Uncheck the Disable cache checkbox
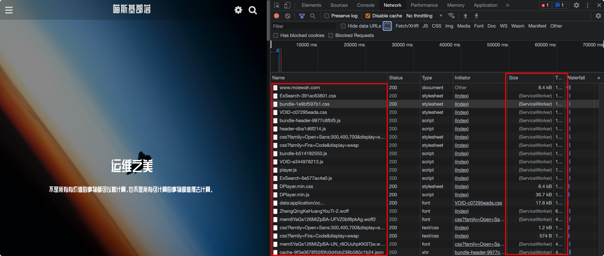 (x=367, y=16)
